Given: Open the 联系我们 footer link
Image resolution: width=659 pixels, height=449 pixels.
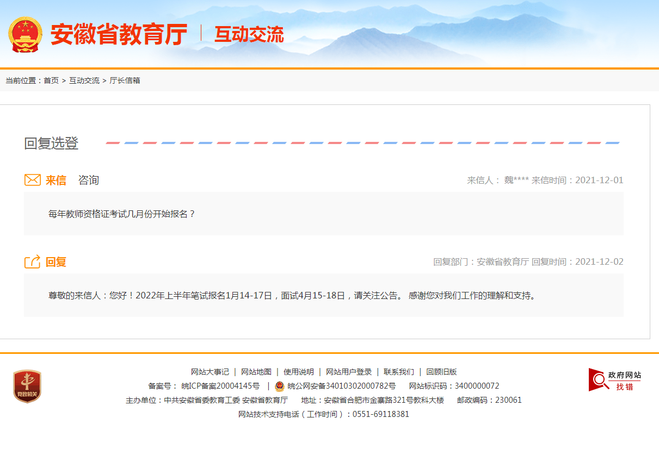Looking at the screenshot, I should 399,372.
